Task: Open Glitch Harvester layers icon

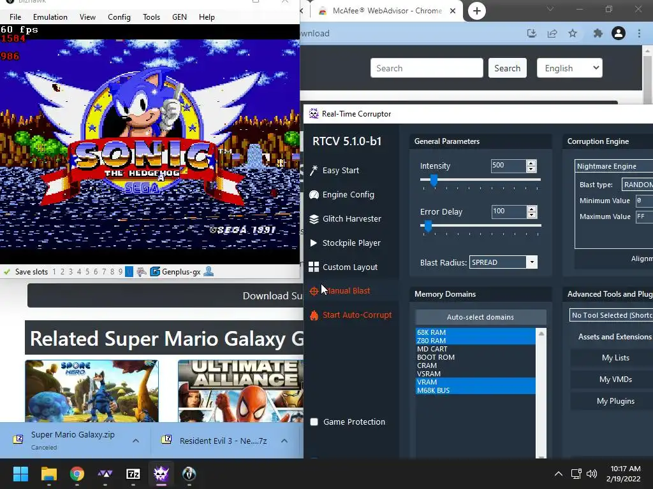Action: coord(314,219)
